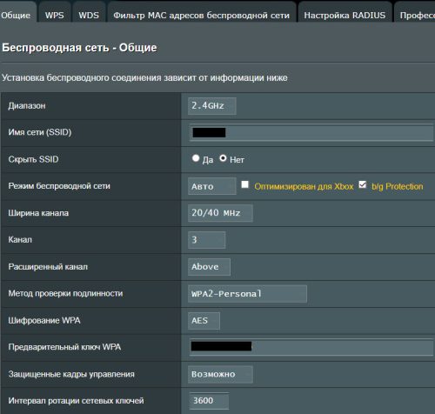Enable Оптимизирован для Xbox checkbox
Screen dimensions: 435x414
pyautogui.click(x=245, y=184)
